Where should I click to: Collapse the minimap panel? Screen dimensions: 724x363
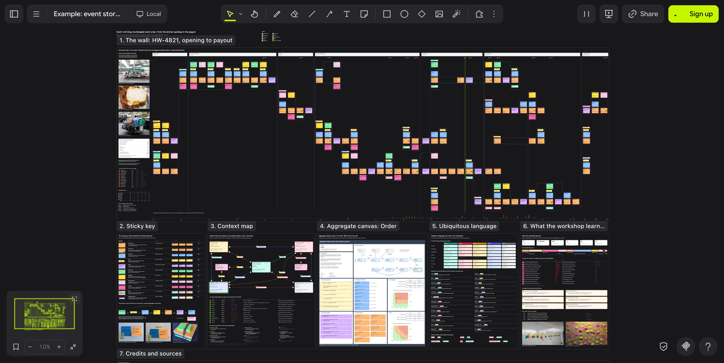pos(73,347)
